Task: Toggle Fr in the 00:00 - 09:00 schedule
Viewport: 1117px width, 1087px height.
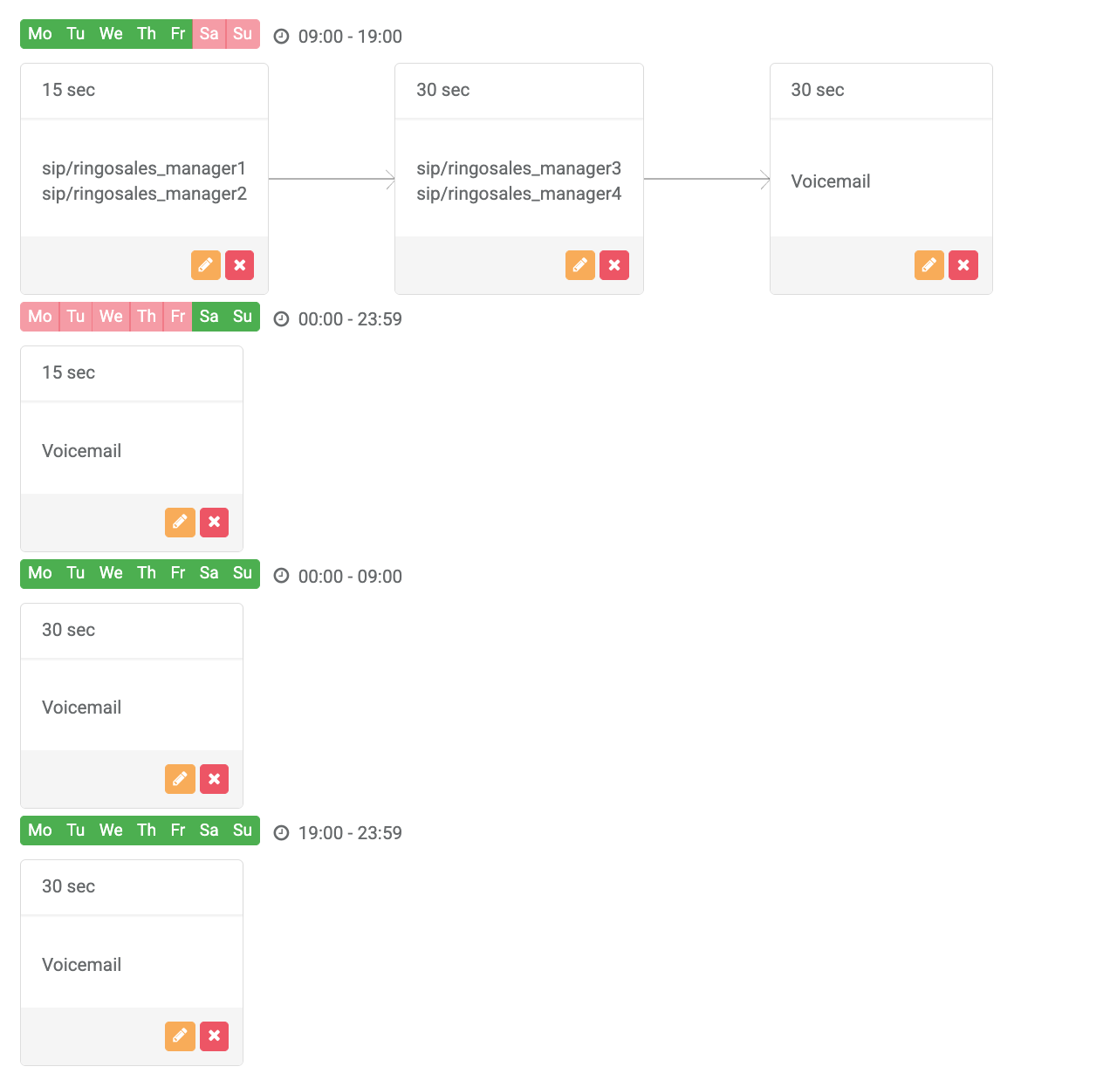Action: coord(178,573)
